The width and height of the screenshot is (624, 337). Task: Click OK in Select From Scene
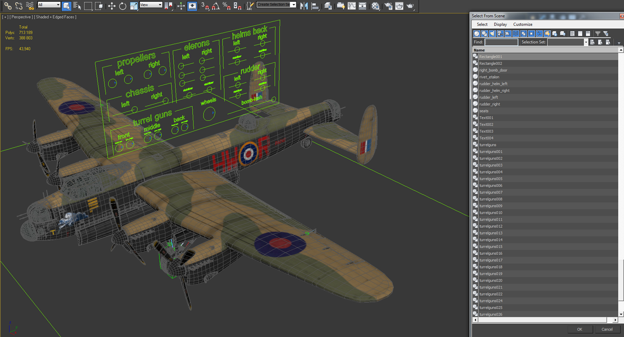click(580, 329)
